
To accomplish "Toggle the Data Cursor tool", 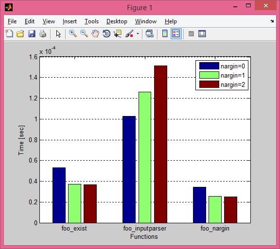I will click(x=118, y=33).
